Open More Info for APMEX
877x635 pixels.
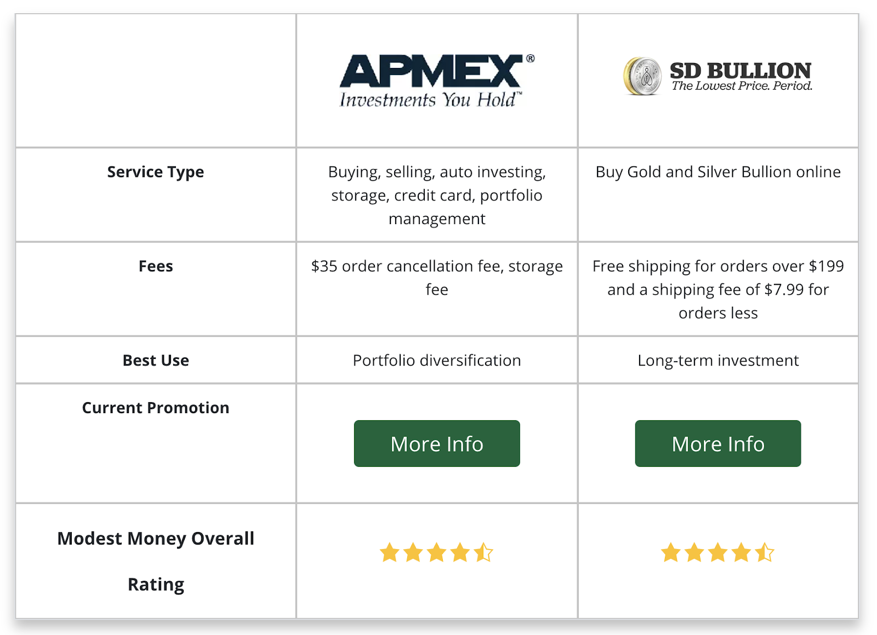pos(437,444)
